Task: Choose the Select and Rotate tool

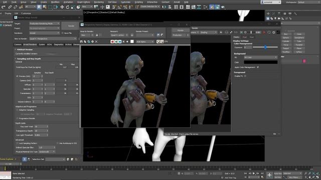Action: (68, 7)
